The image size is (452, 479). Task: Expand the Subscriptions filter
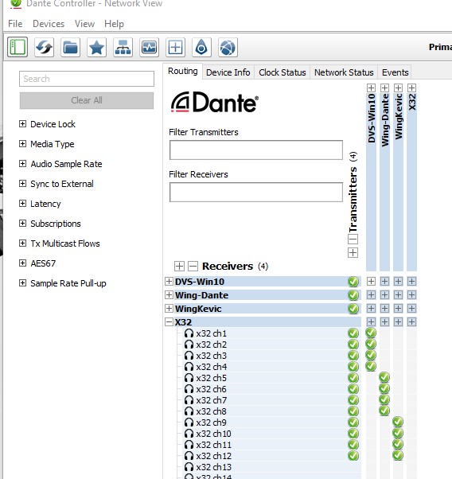(22, 223)
